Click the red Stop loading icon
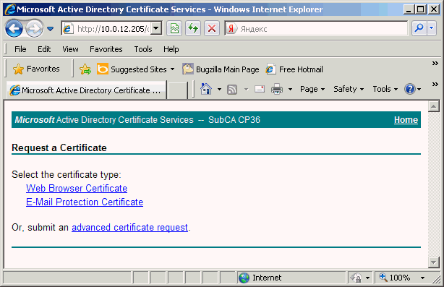444x287 pixels. [x=212, y=29]
